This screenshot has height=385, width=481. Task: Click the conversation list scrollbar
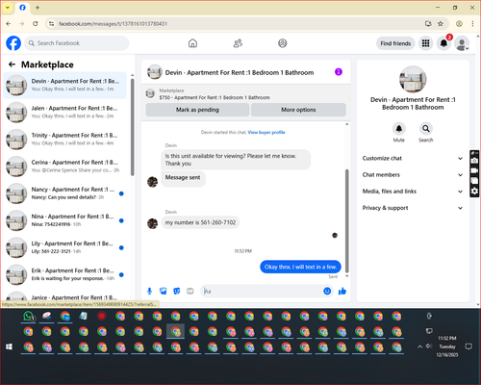pos(133,127)
